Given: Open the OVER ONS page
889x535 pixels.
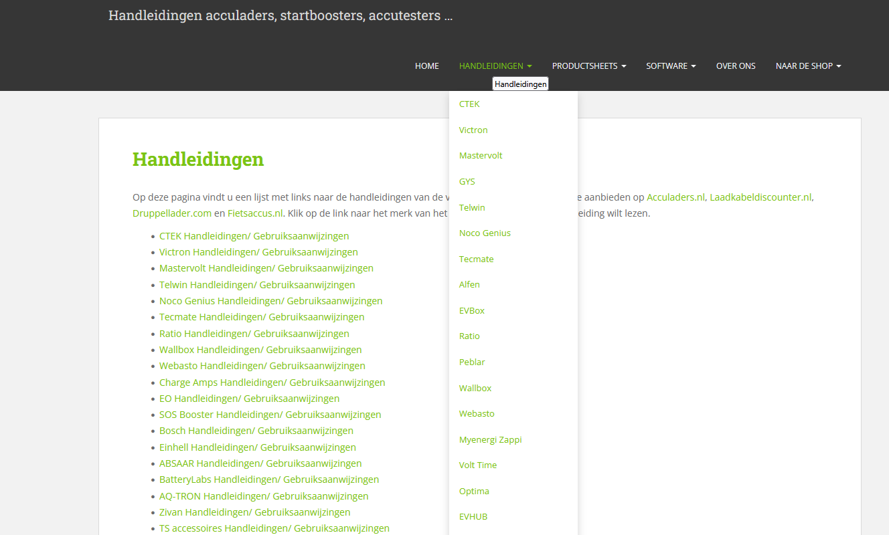Looking at the screenshot, I should click(736, 66).
